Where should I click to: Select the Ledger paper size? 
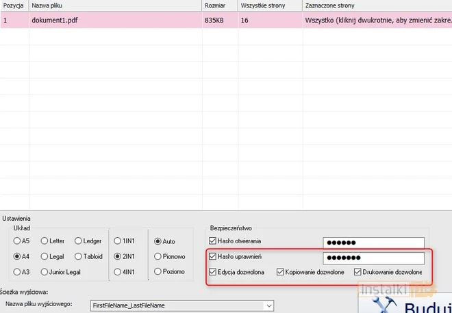pyautogui.click(x=78, y=241)
